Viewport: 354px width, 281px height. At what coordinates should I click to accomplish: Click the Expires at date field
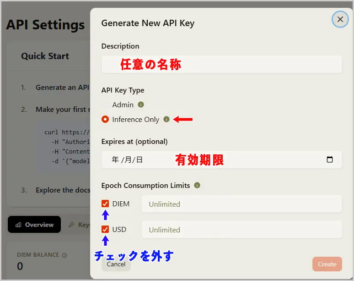[221, 160]
